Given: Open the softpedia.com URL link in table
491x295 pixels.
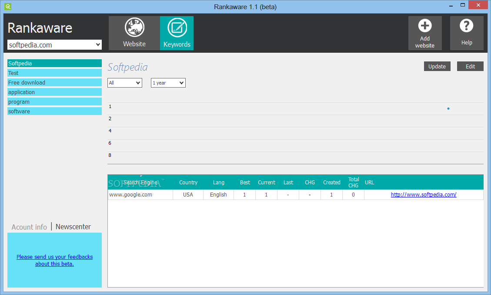Looking at the screenshot, I should (x=423, y=195).
